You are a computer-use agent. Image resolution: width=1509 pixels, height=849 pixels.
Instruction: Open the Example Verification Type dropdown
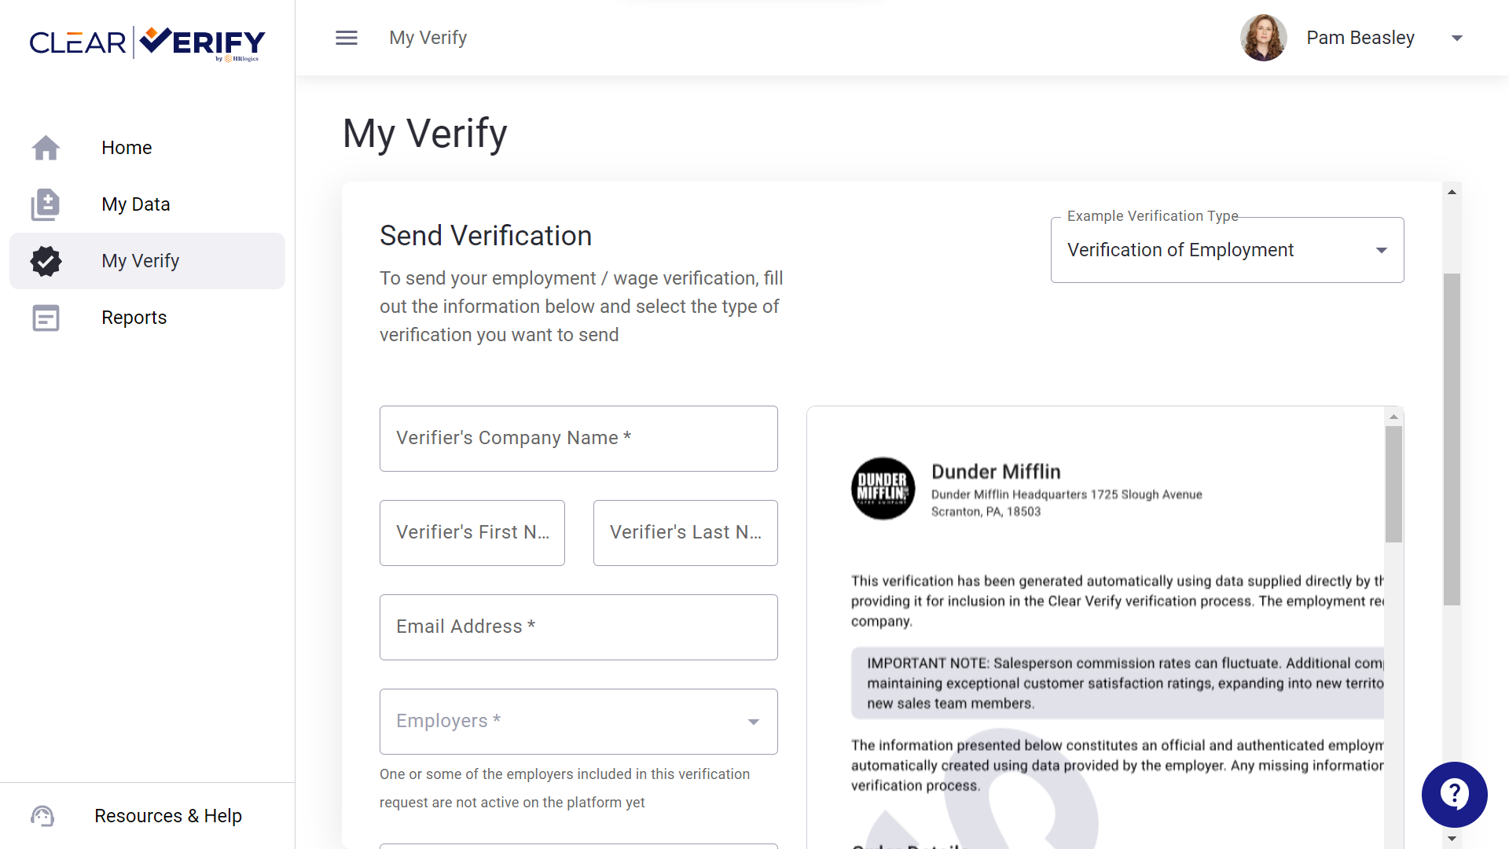[1228, 250]
